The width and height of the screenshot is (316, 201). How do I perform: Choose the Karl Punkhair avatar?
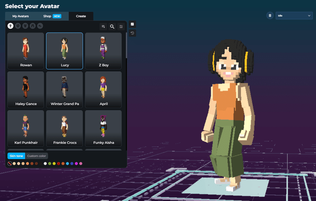click(26, 128)
